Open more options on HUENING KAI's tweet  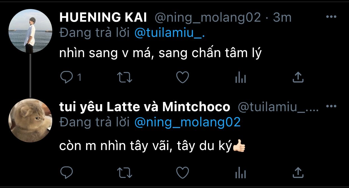[x=331, y=17]
